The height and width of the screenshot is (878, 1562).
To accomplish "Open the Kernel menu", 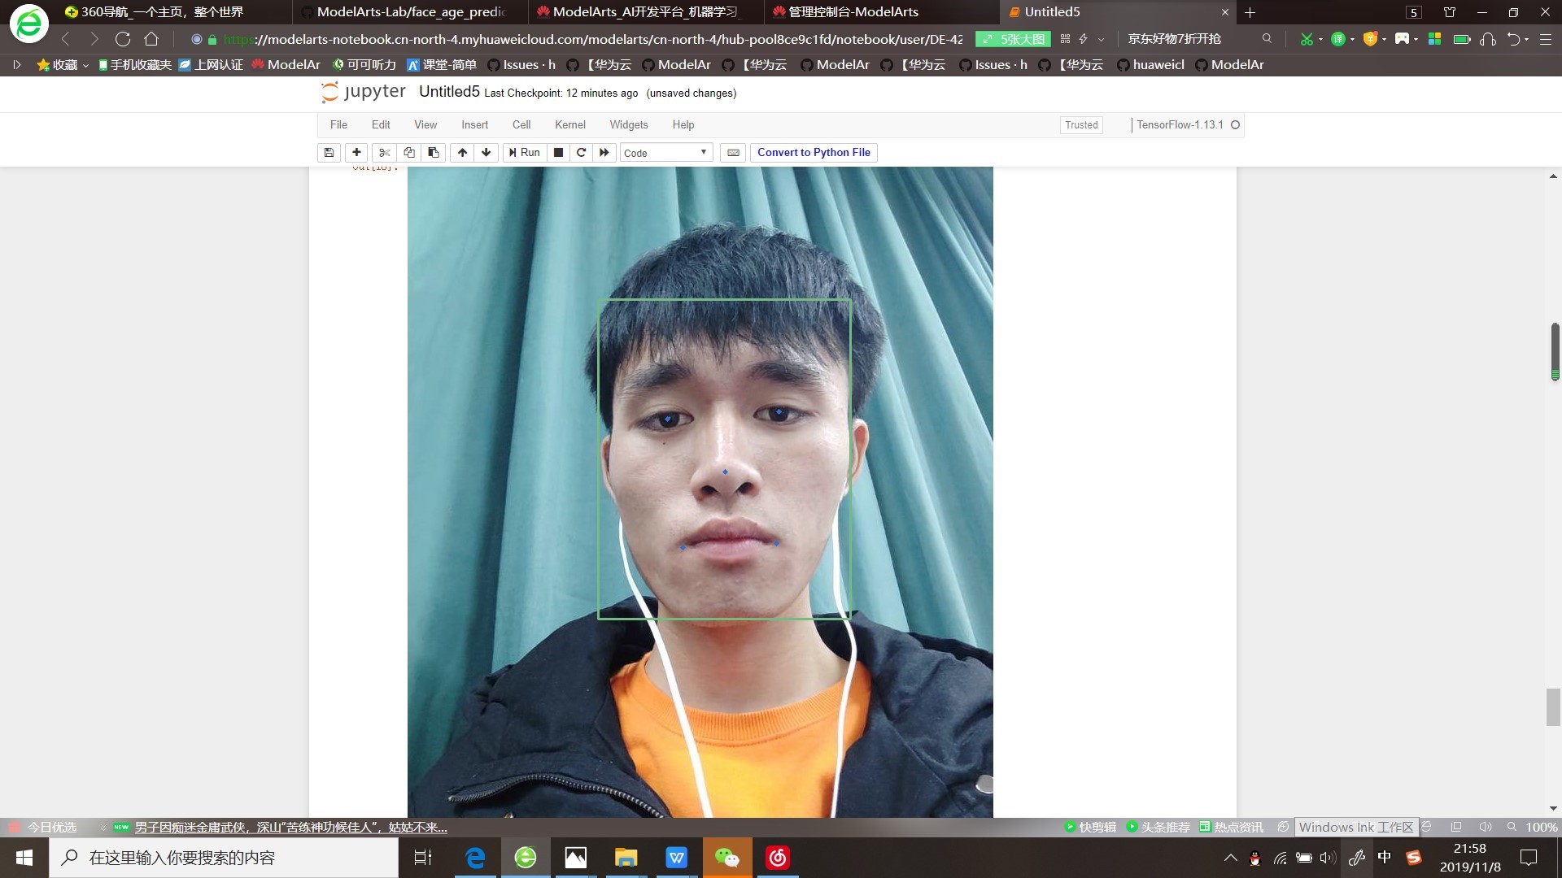I will tap(569, 125).
